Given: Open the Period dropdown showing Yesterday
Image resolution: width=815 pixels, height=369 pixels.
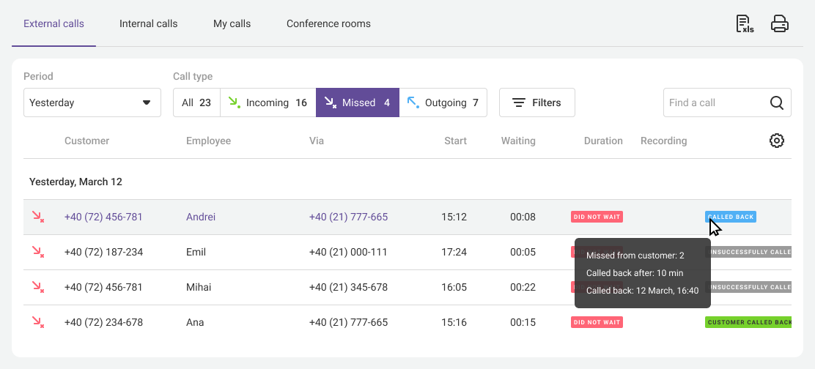Looking at the screenshot, I should tap(92, 102).
